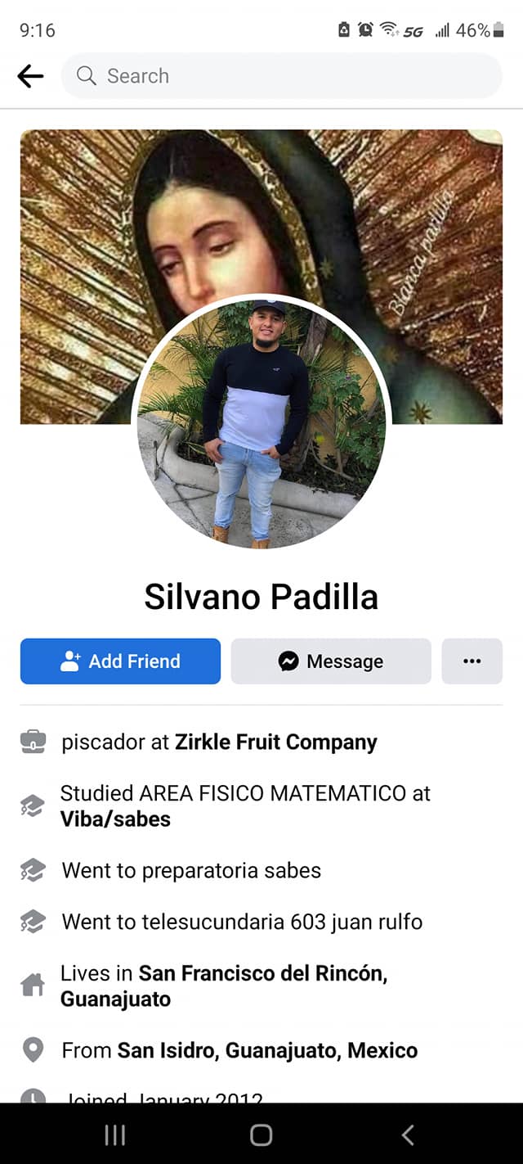Viewport: 523px width, 1164px height.
Task: Tap the briefcase work icon
Action: pos(33,742)
